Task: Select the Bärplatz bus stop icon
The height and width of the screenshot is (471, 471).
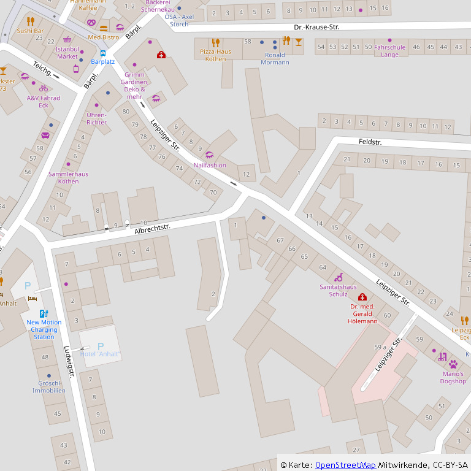Action: (103, 53)
